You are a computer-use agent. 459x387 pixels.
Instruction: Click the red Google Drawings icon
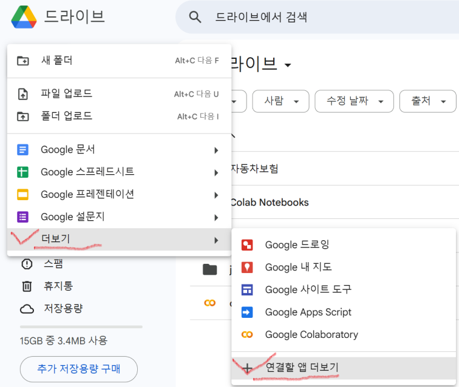pos(247,245)
